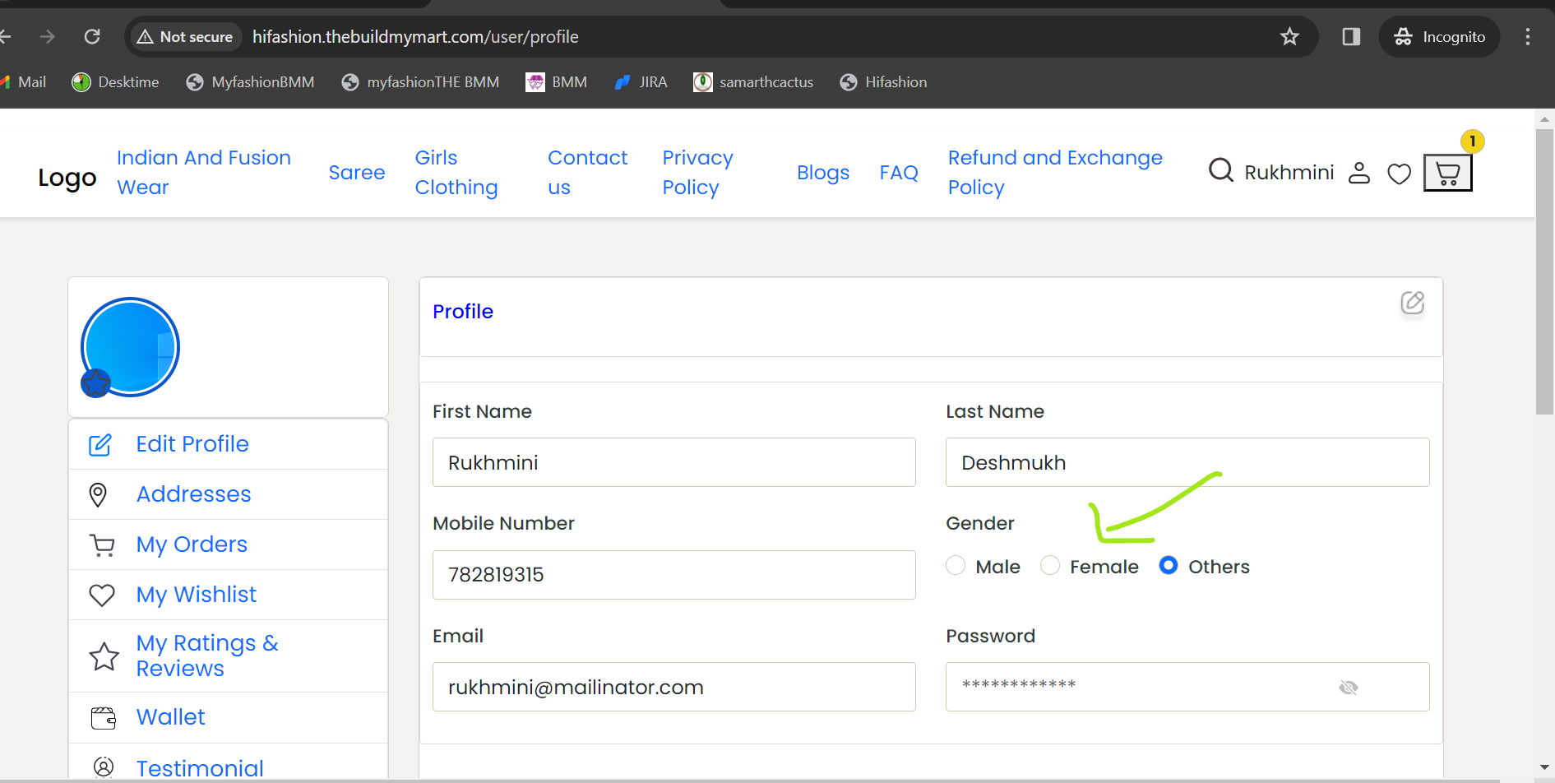Click the page vertical scrollbar thumb
Viewport: 1555px width, 783px height.
pyautogui.click(x=1544, y=271)
